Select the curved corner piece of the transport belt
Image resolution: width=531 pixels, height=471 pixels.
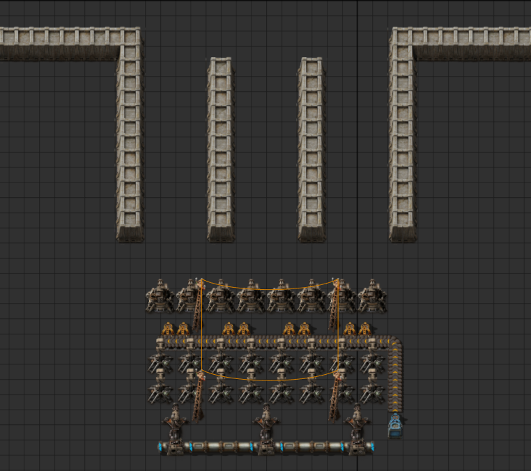pyautogui.click(x=394, y=343)
